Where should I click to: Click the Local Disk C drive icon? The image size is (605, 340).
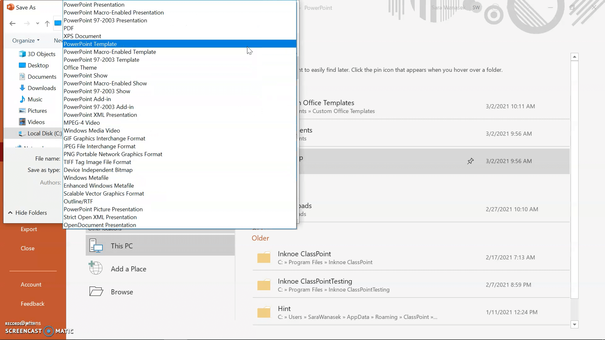[22, 133]
